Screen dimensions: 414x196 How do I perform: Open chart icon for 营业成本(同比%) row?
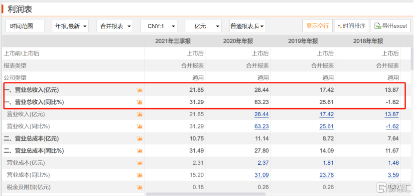(139, 175)
